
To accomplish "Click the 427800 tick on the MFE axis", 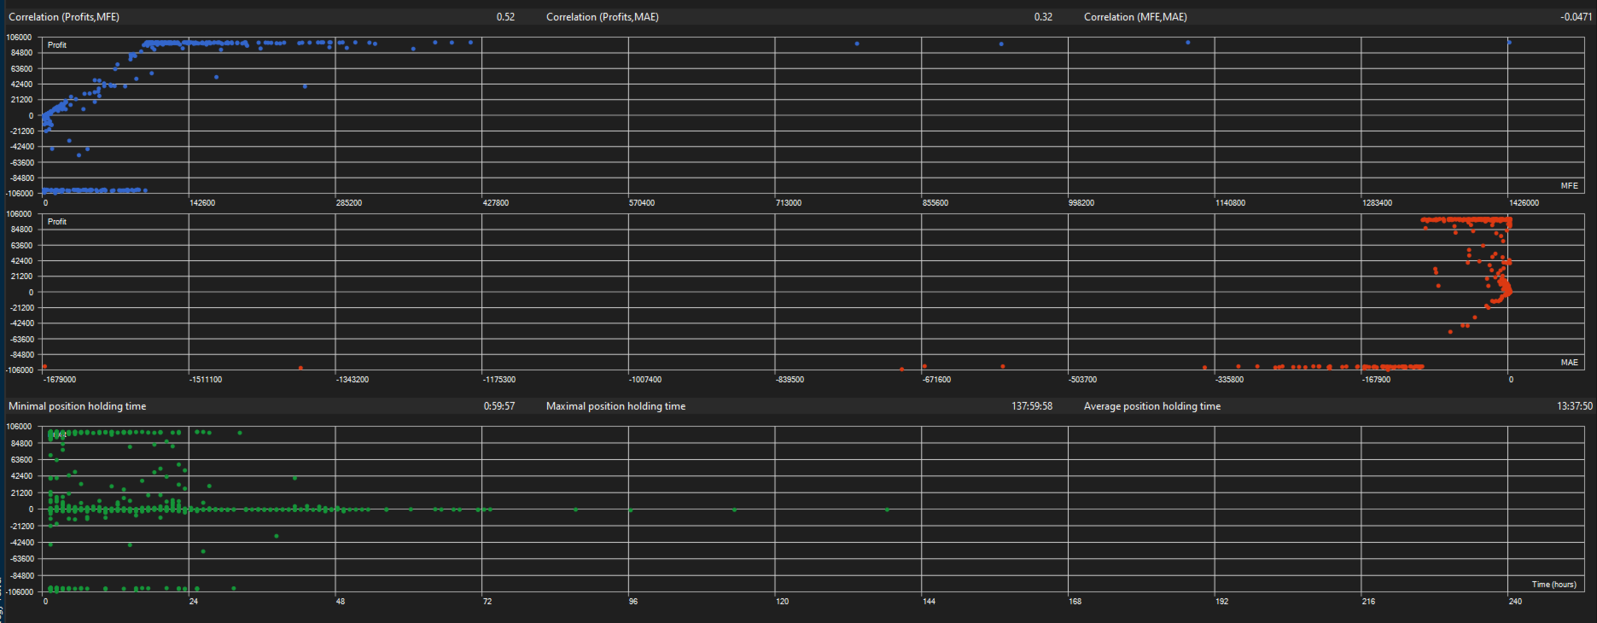I will tap(496, 203).
